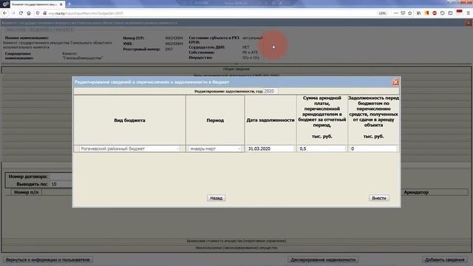This screenshot has height=266, width=473.
Task: Reset the zoom level percentage badge
Action: (382, 13)
